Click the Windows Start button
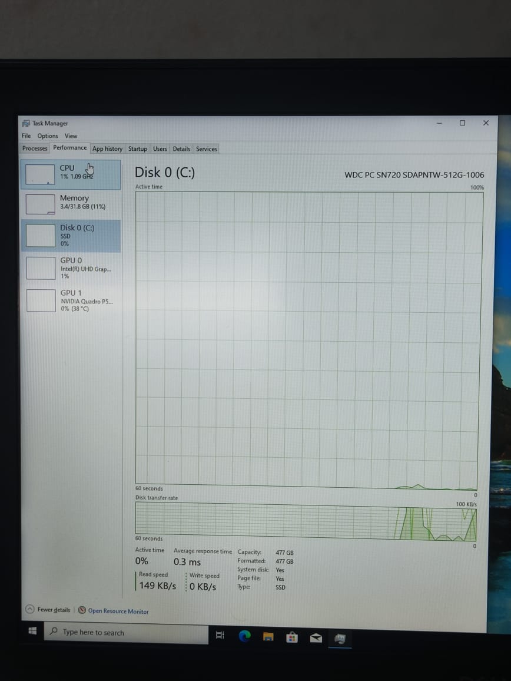 [32, 631]
